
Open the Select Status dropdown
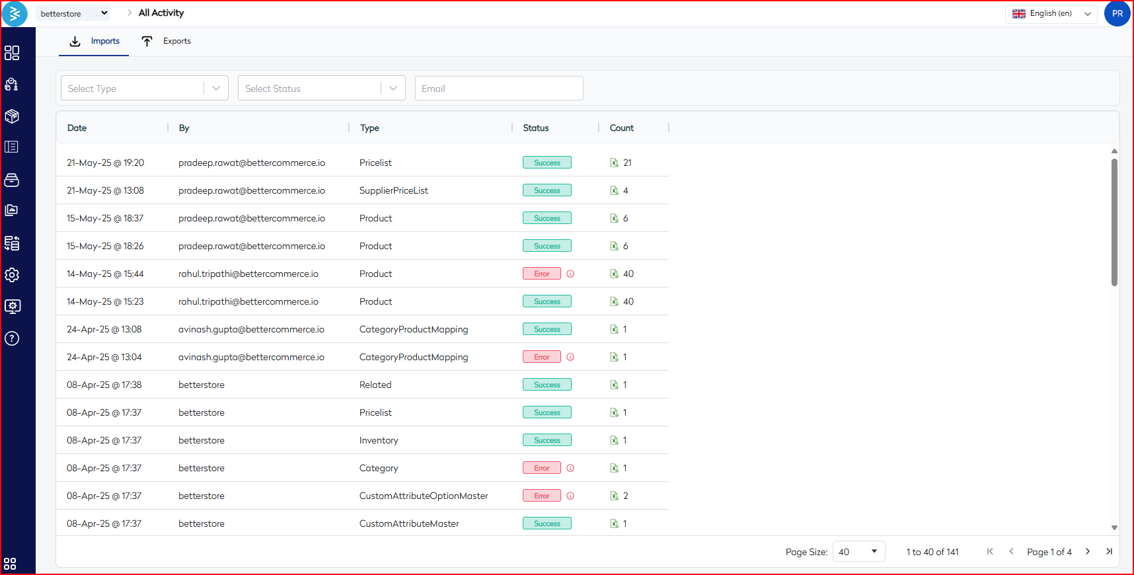(321, 89)
